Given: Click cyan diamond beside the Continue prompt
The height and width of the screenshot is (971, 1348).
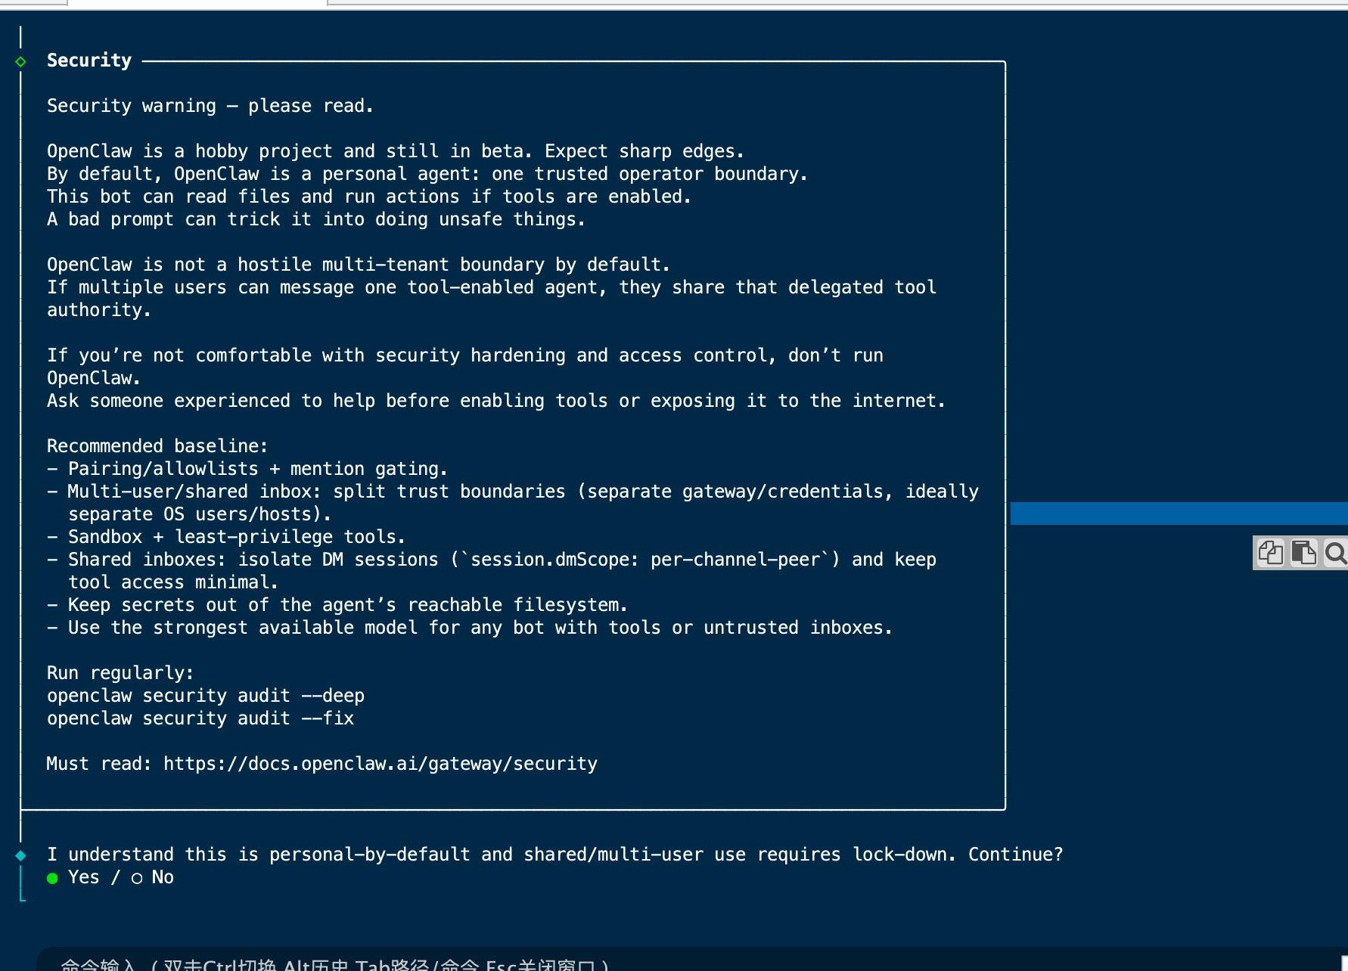Looking at the screenshot, I should point(20,855).
